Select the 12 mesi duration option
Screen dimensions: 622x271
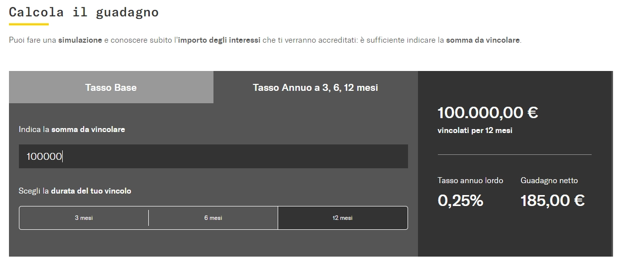342,218
